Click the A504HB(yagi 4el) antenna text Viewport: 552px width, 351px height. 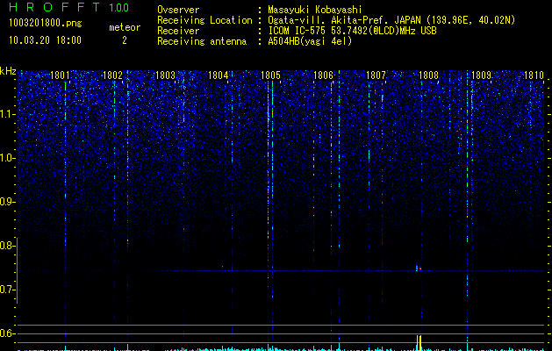tap(310, 41)
